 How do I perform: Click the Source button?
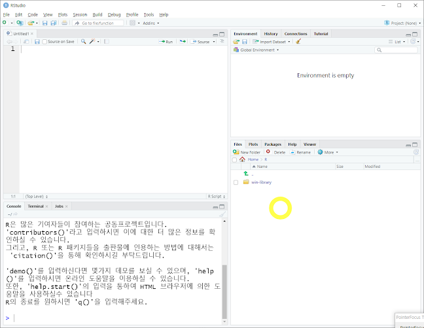coord(200,42)
